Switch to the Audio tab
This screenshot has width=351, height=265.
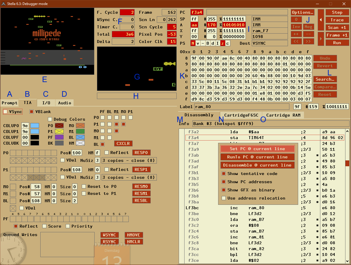65,103
